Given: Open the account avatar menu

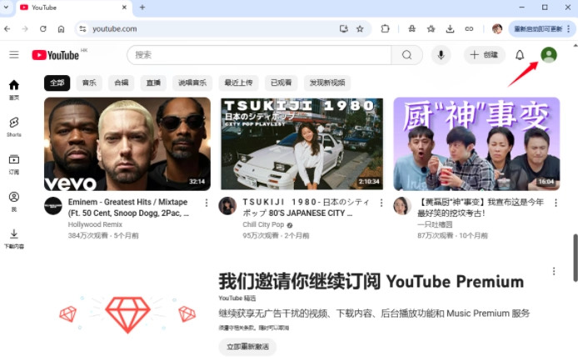Looking at the screenshot, I should click(x=549, y=55).
